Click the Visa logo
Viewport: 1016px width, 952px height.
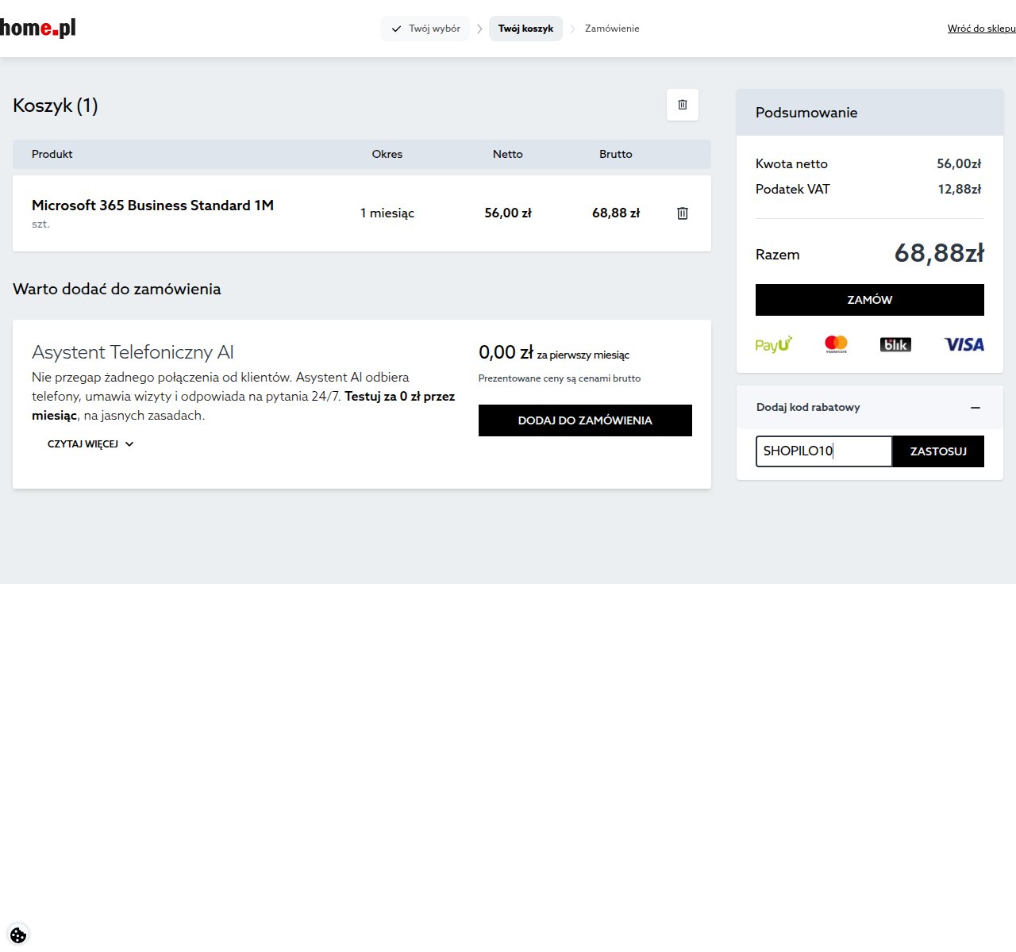[964, 344]
